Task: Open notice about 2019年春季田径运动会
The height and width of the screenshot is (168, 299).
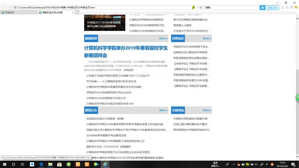Action: (x=127, y=130)
